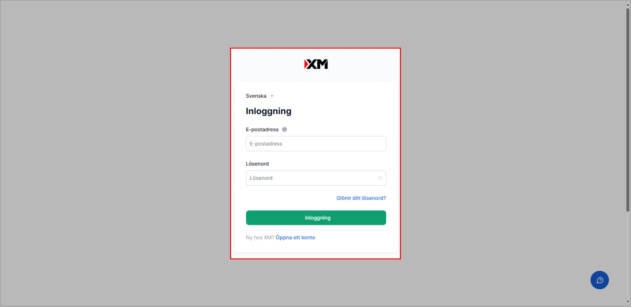631x307 pixels.
Task: Click the Ny hos XM? text
Action: 260,237
